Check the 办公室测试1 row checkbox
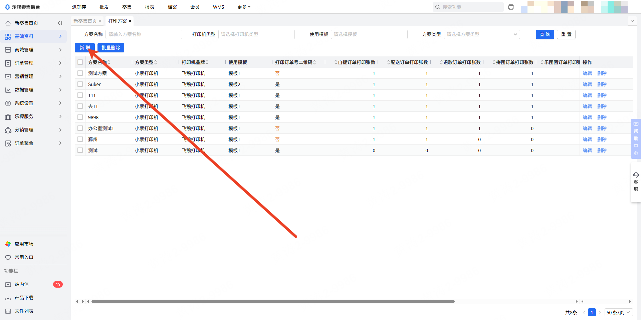The width and height of the screenshot is (641, 320). (80, 128)
